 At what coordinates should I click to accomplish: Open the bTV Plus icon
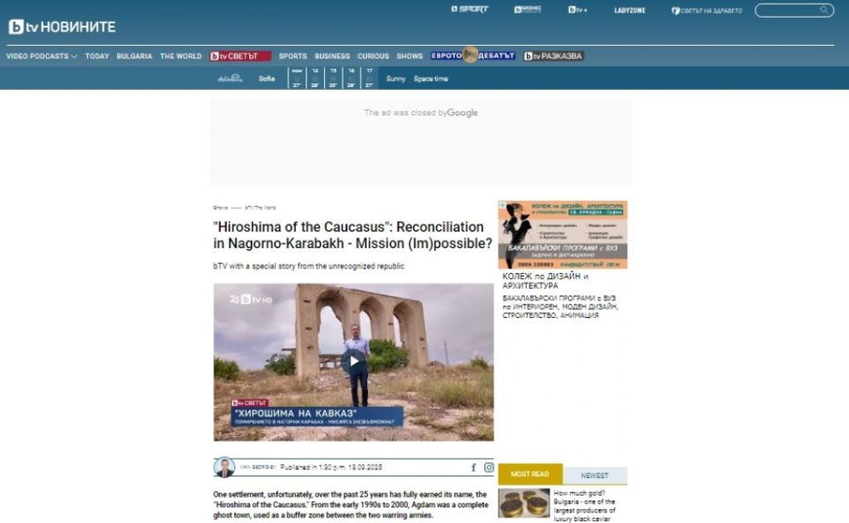[x=578, y=10]
